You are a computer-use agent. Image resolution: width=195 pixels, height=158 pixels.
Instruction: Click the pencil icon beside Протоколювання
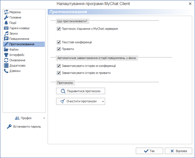(x=6, y=44)
